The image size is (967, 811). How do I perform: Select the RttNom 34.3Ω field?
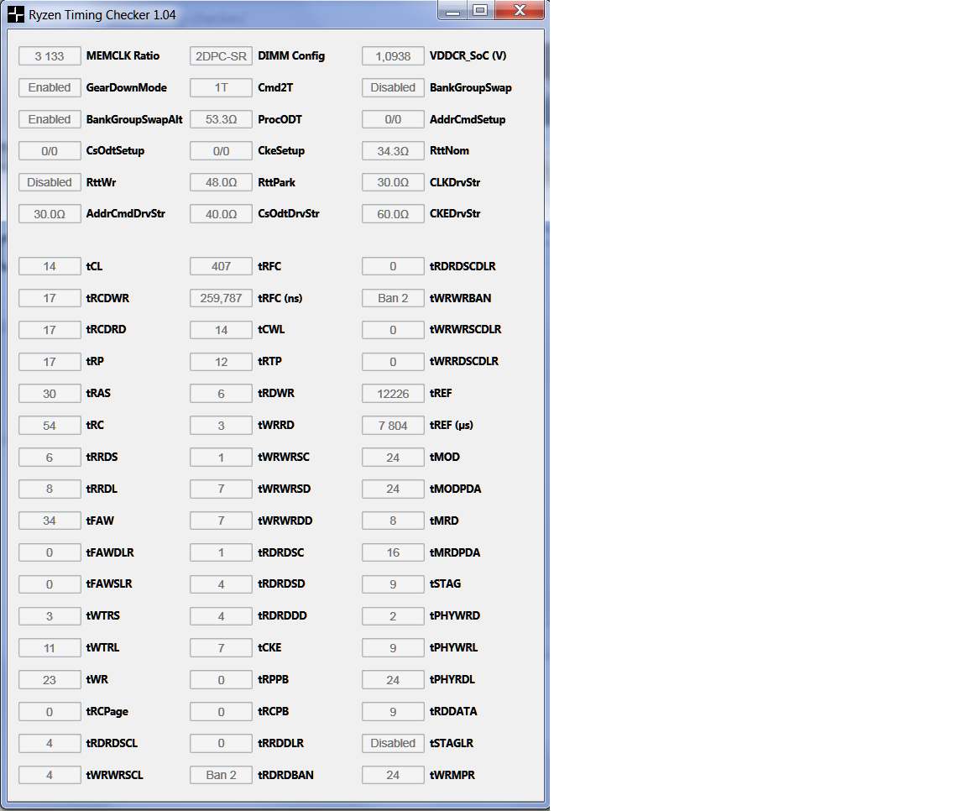coord(393,151)
